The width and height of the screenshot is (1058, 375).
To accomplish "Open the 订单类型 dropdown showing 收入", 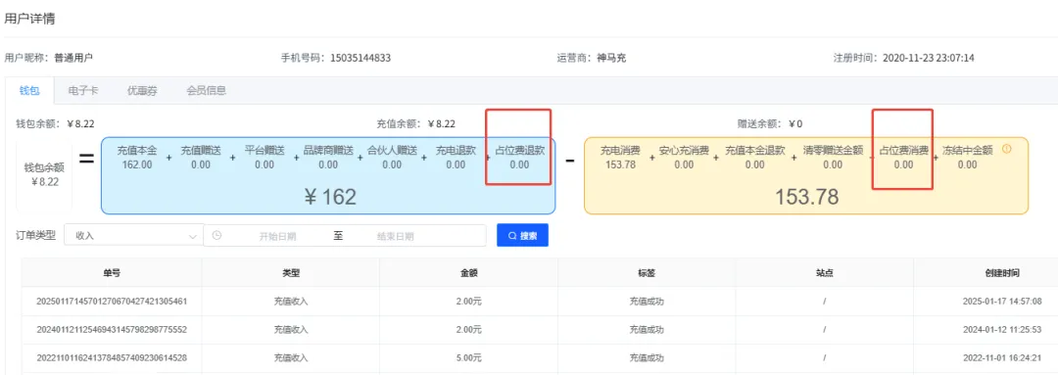I will point(133,235).
